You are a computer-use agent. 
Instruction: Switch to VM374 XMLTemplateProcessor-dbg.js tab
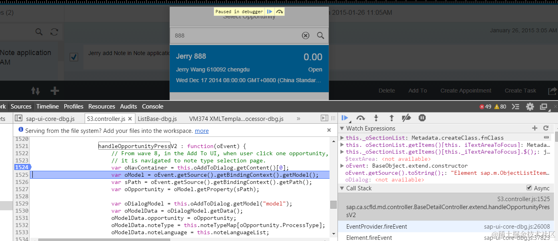tap(236, 119)
